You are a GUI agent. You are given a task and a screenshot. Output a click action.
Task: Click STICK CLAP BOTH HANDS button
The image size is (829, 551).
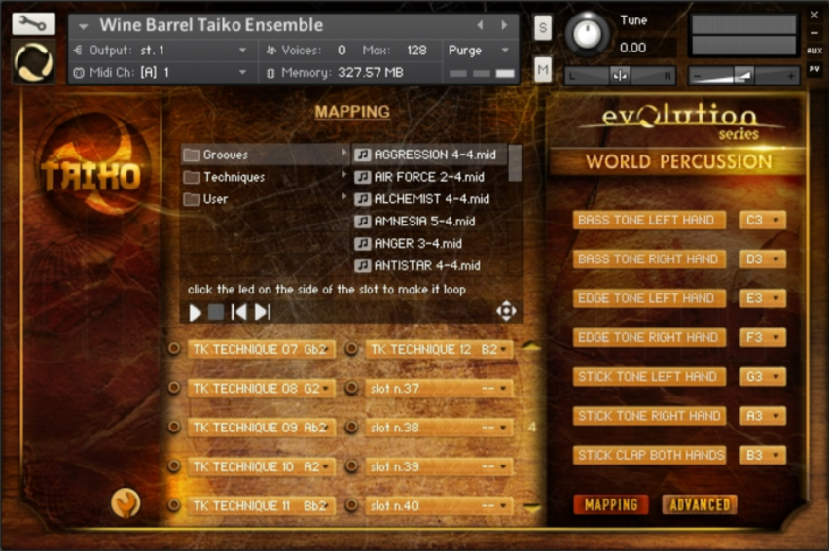click(649, 455)
